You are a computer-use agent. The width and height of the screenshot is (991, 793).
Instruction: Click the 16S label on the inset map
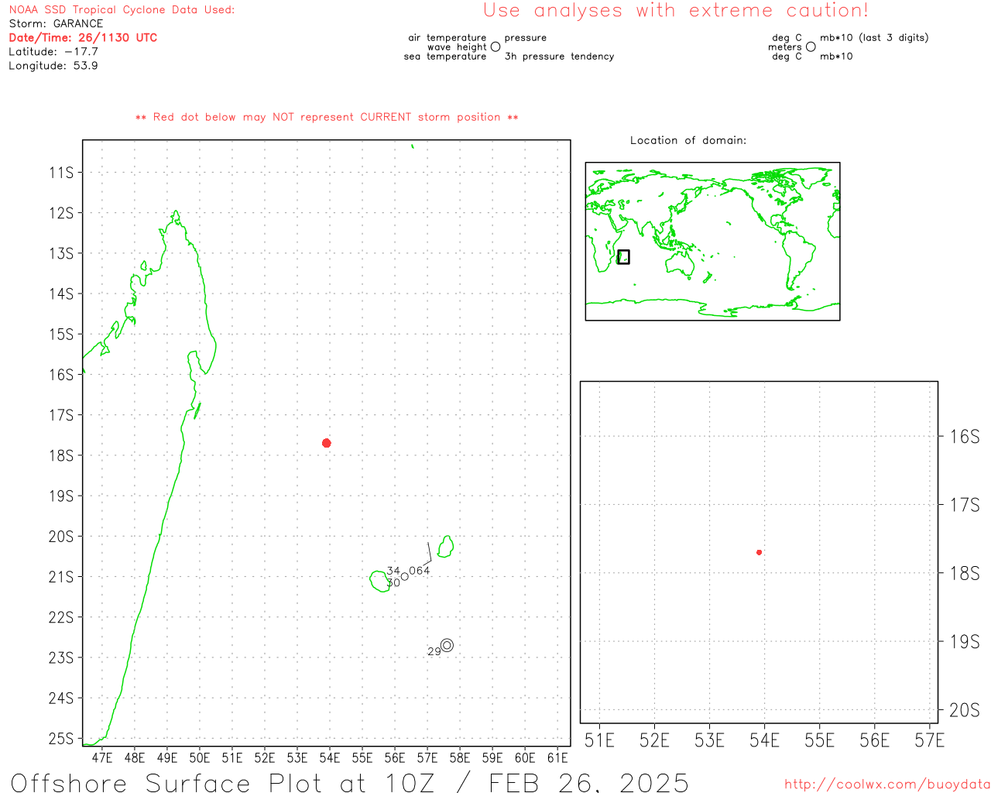coord(965,437)
